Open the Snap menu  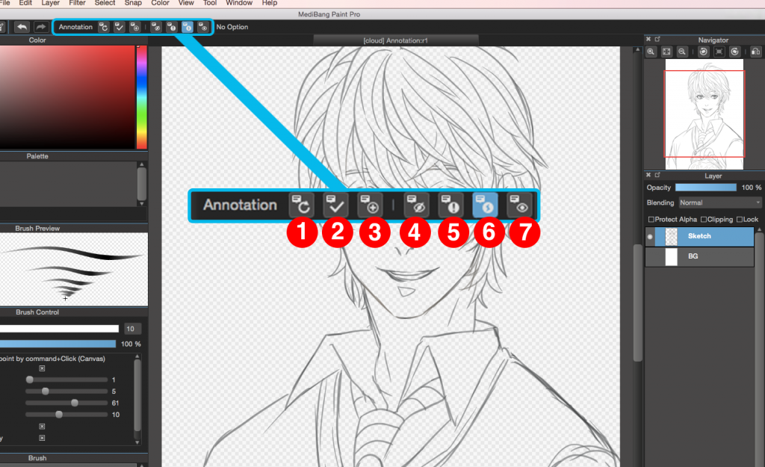click(x=133, y=3)
